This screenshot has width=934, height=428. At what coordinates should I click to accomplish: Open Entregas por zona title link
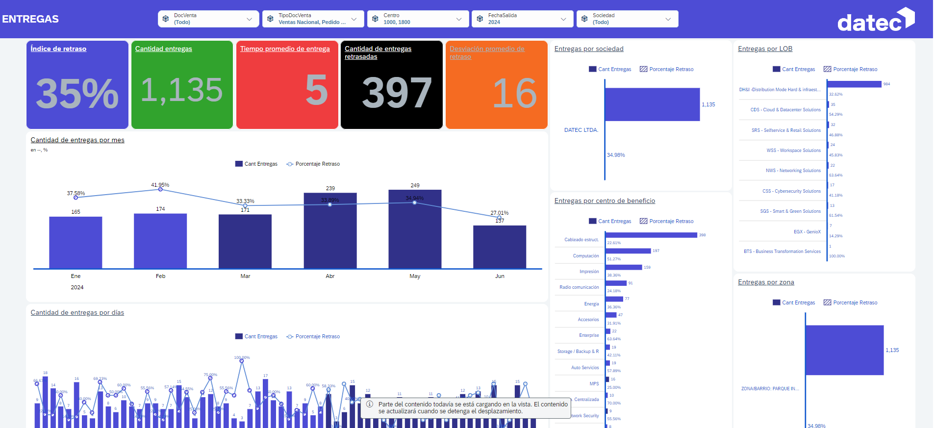coord(766,282)
